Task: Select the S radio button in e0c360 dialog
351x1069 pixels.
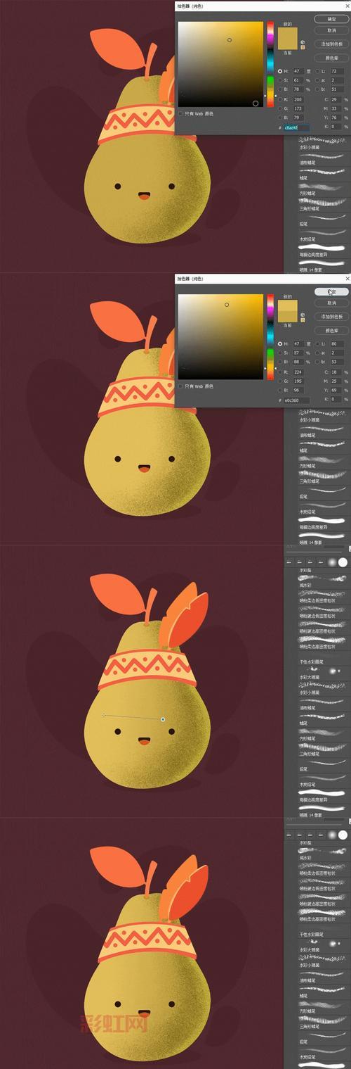Action: point(280,353)
